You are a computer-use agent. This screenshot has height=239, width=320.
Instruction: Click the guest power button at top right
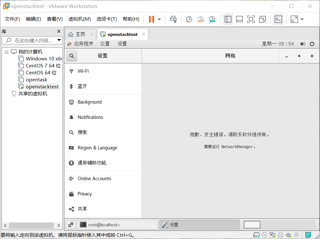[x=312, y=44]
